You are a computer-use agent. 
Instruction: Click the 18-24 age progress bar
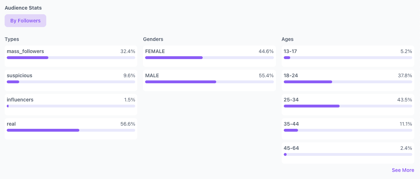pyautogui.click(x=348, y=82)
